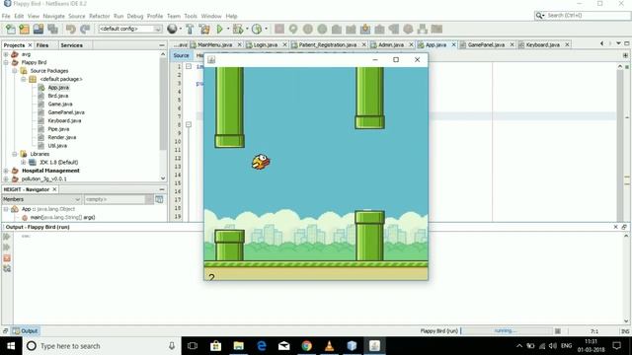Click the Clean and Build icon

click(204, 29)
